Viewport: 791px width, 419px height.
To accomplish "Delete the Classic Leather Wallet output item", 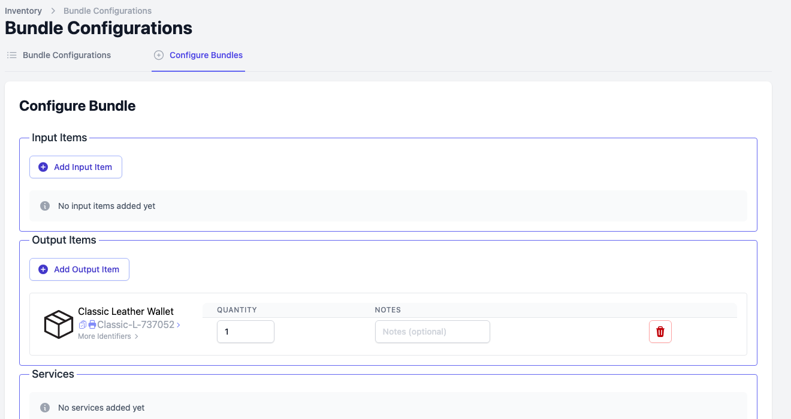I will (660, 332).
